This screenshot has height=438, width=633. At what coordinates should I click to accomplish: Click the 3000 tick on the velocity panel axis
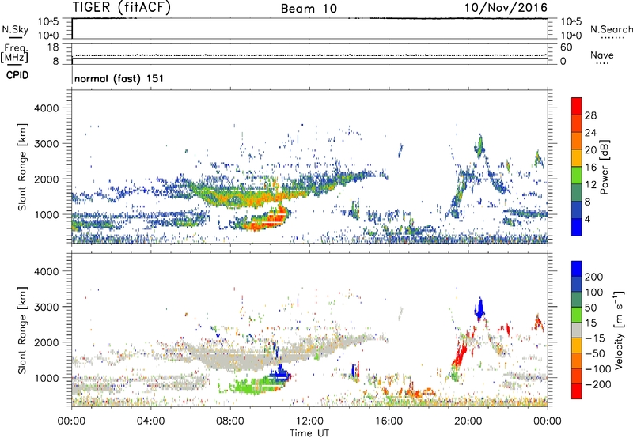[x=46, y=307]
